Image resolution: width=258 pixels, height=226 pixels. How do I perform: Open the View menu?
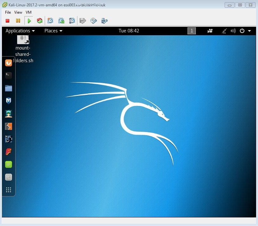pos(18,12)
